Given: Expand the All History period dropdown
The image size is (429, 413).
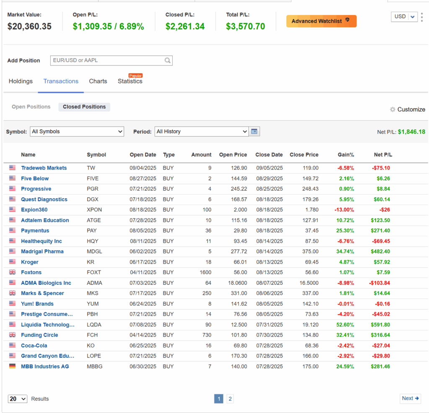Looking at the screenshot, I should click(x=202, y=132).
